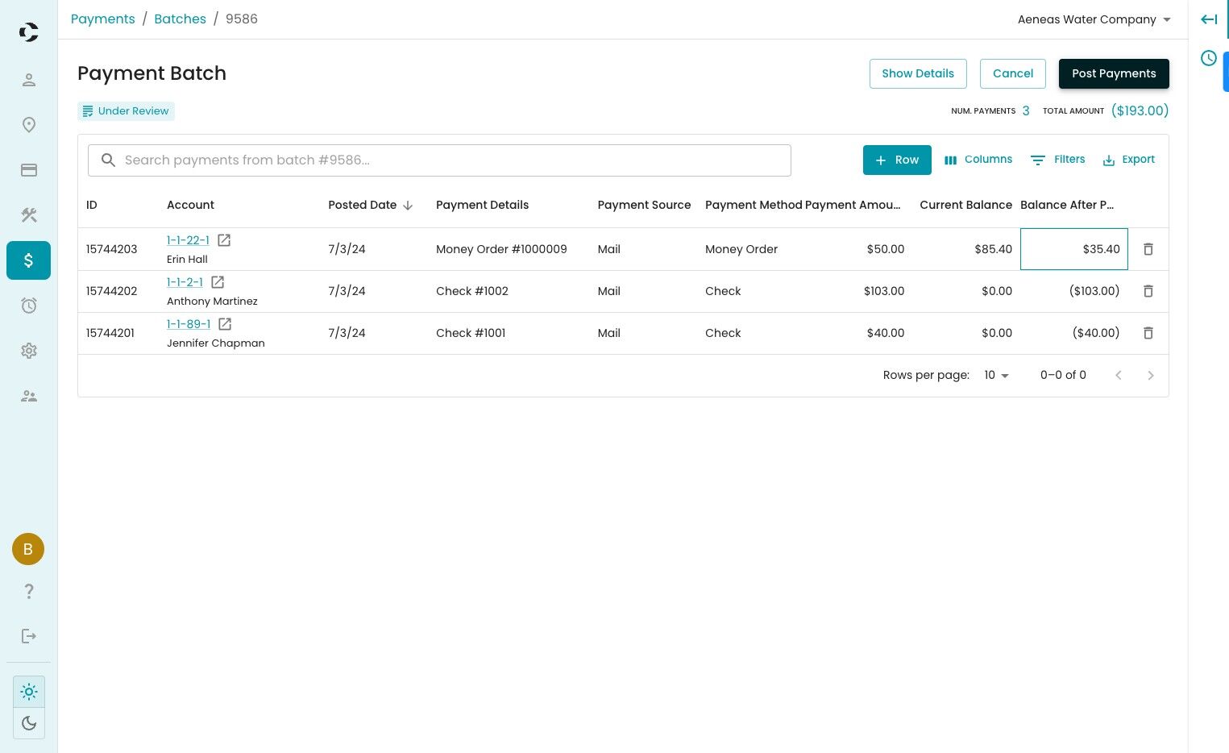Click the ($193.00) total amount
This screenshot has width=1229, height=753.
pyautogui.click(x=1140, y=110)
